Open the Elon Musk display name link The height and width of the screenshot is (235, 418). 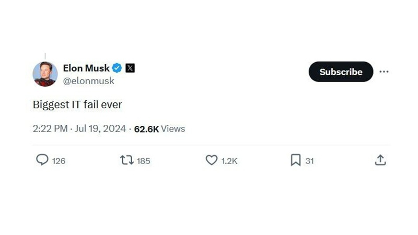click(86, 68)
